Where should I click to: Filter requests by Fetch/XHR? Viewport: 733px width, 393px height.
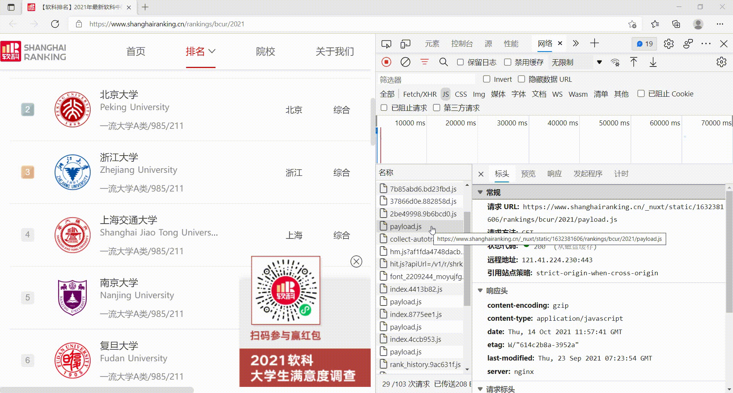click(420, 94)
